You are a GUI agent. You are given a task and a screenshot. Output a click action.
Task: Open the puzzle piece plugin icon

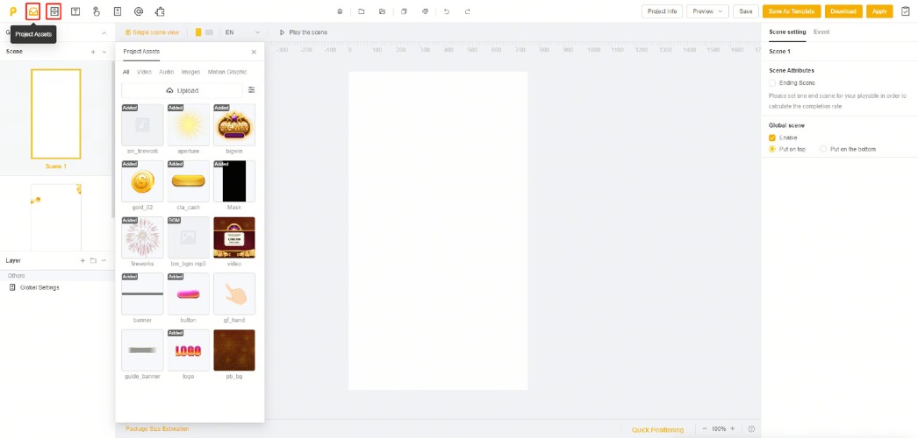pos(159,11)
